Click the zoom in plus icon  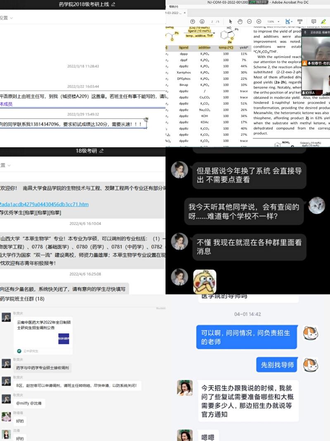coord(259,22)
